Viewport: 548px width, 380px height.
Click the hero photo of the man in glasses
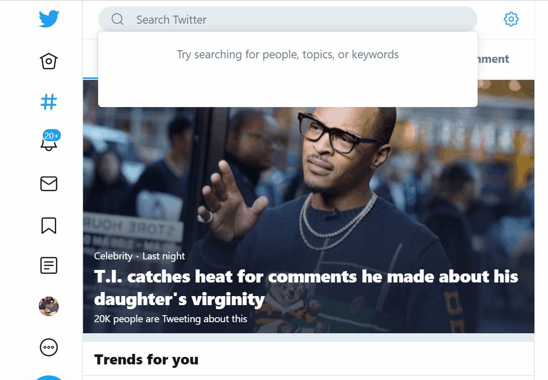click(x=342, y=166)
